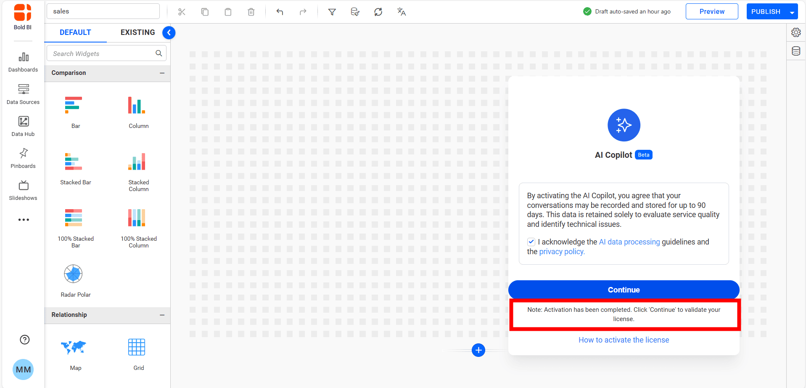Open the translate language icon
Viewport: 806px width, 388px height.
(402, 12)
